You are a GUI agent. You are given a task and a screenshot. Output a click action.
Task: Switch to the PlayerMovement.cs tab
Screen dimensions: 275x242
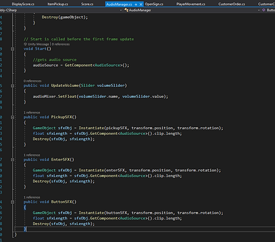click(190, 4)
